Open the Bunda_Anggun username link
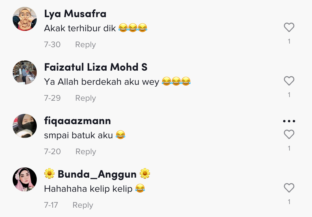This screenshot has height=217, width=312. [x=97, y=174]
